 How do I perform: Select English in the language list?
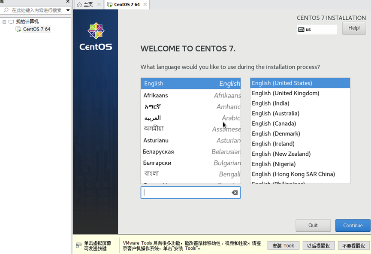click(x=191, y=84)
